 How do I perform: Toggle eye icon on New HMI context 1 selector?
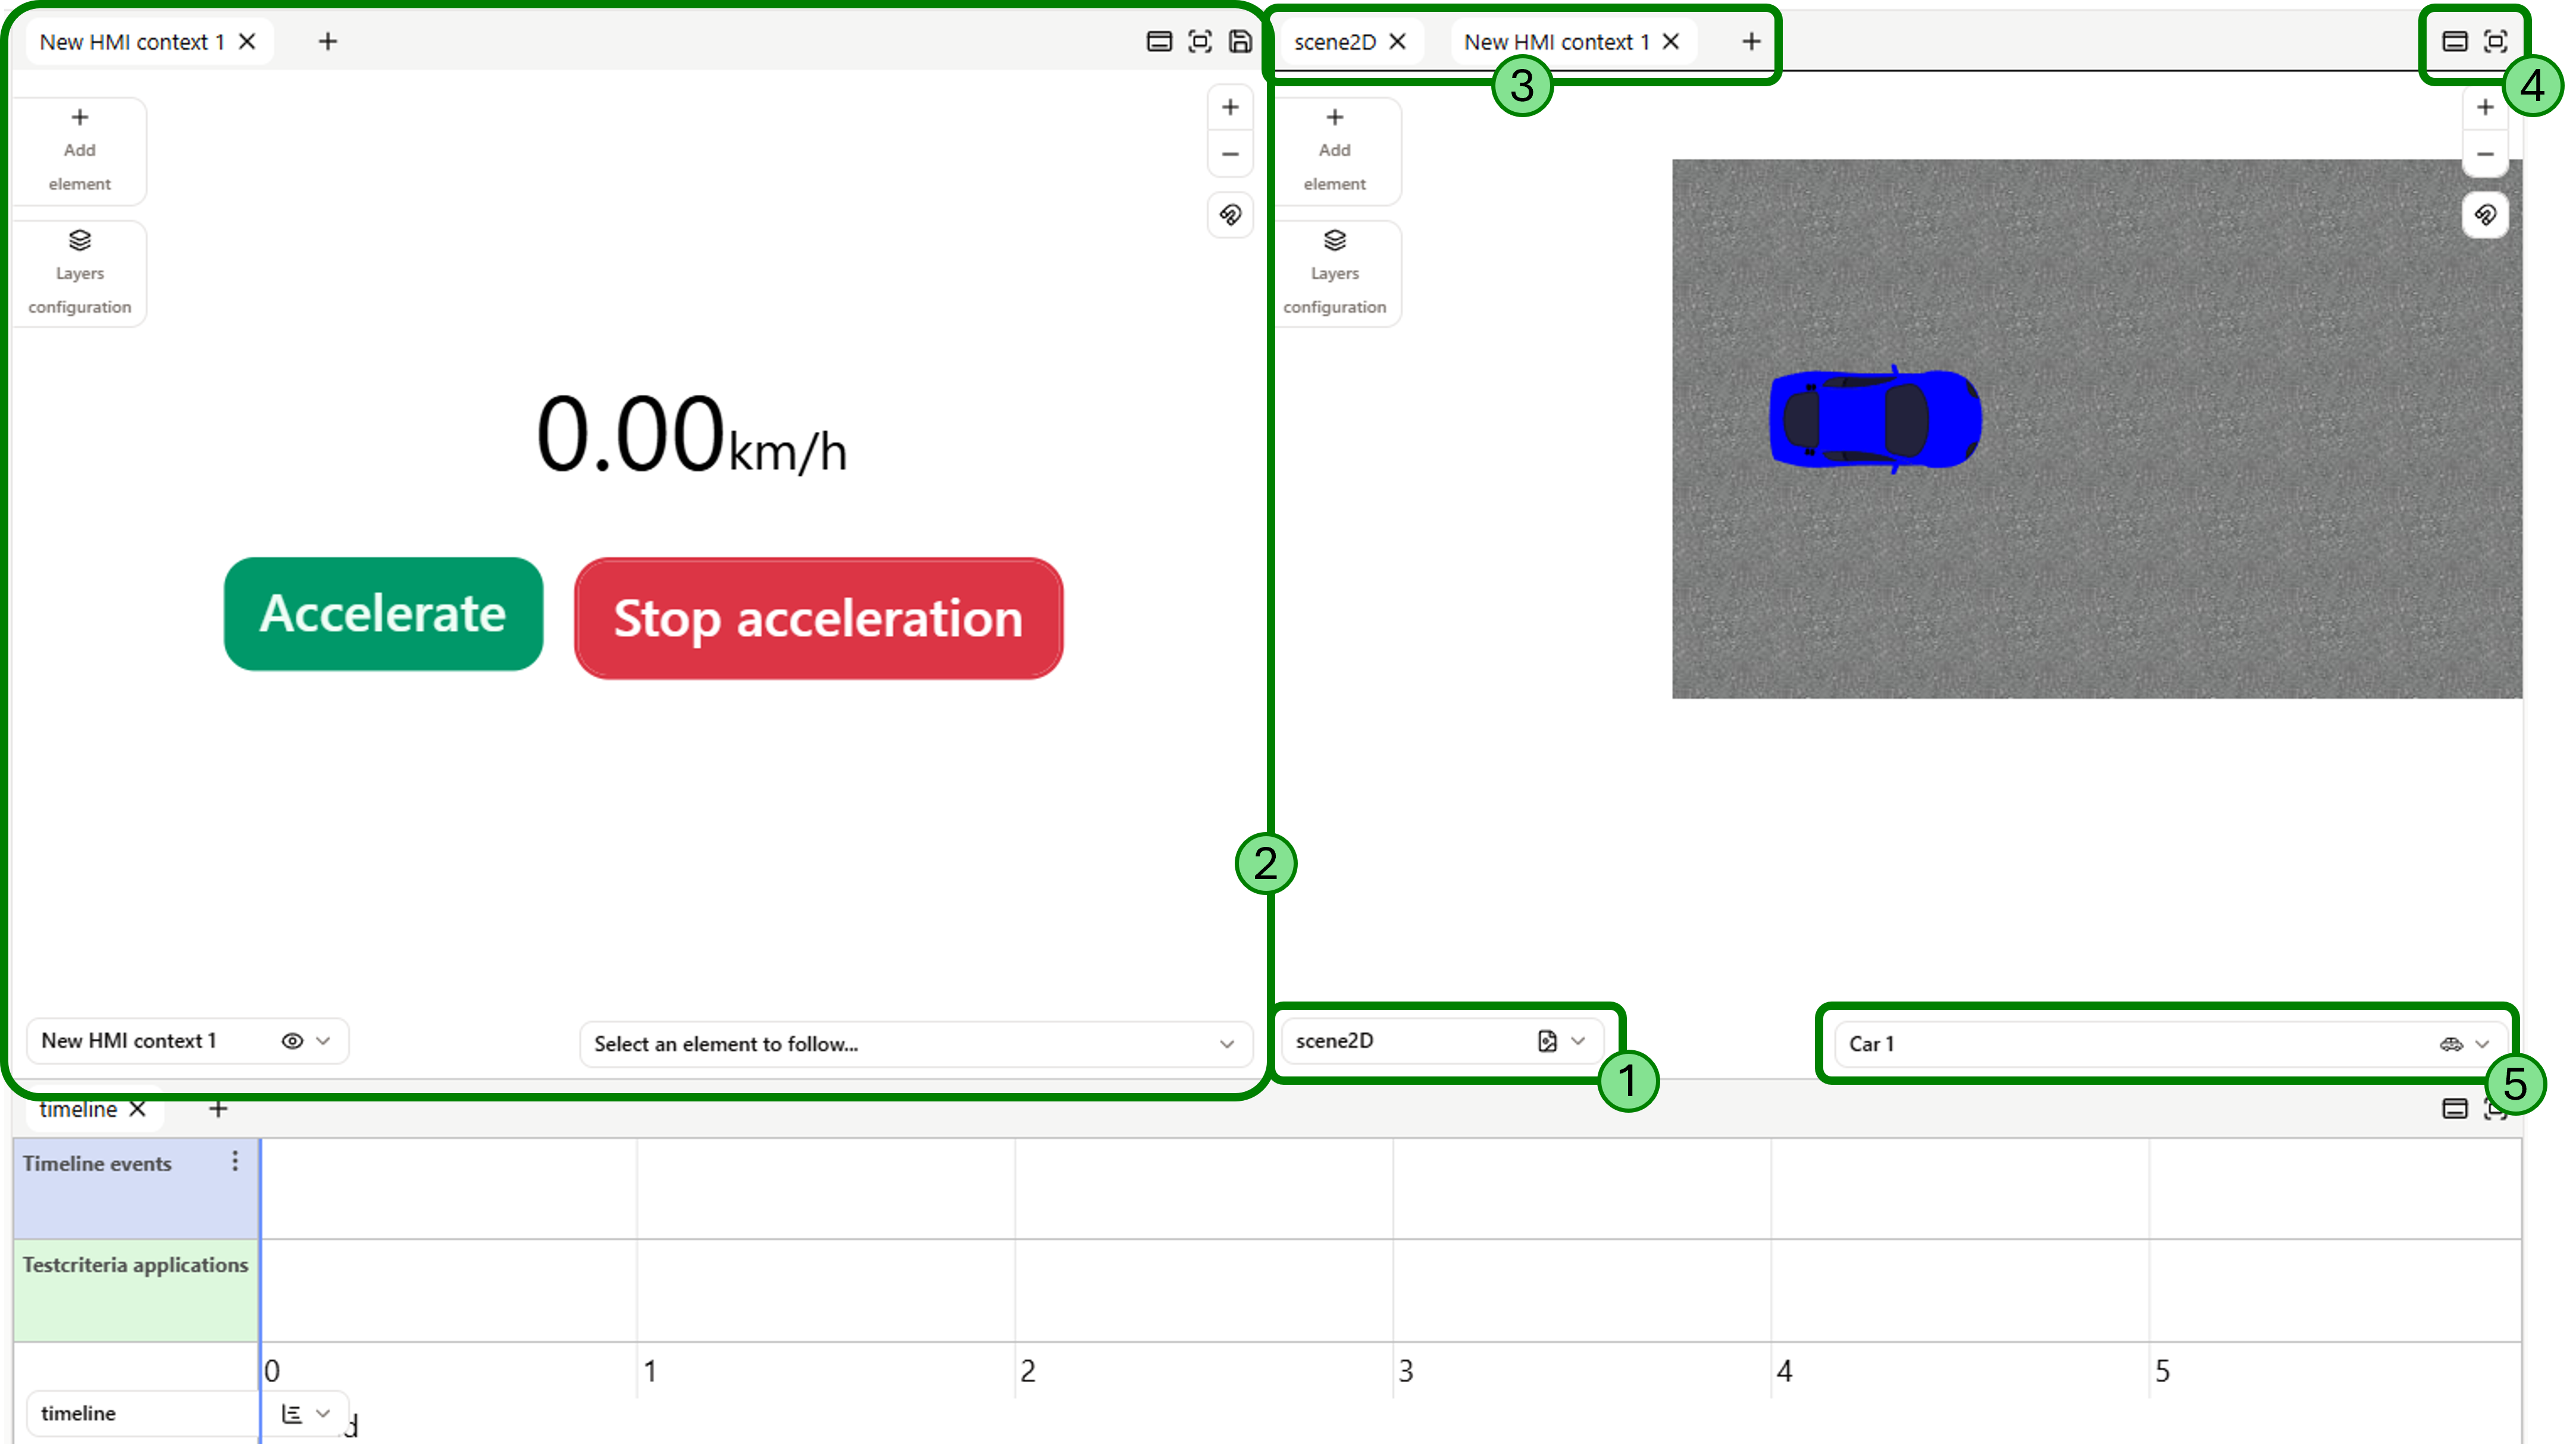[x=292, y=1041]
